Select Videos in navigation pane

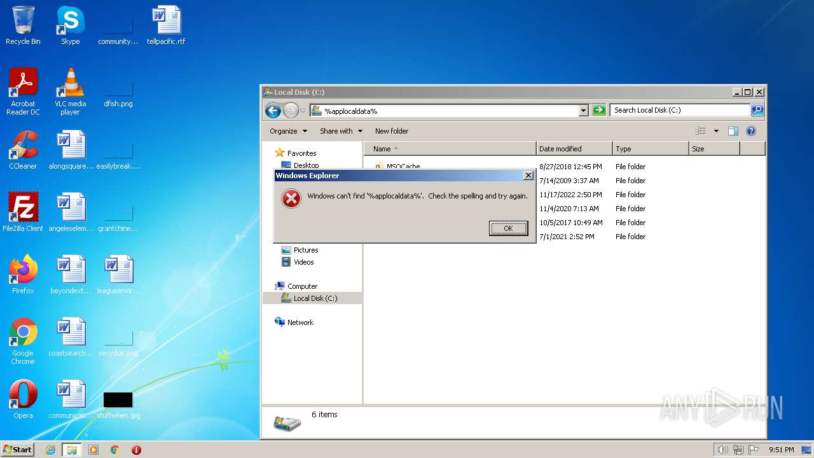click(x=304, y=262)
